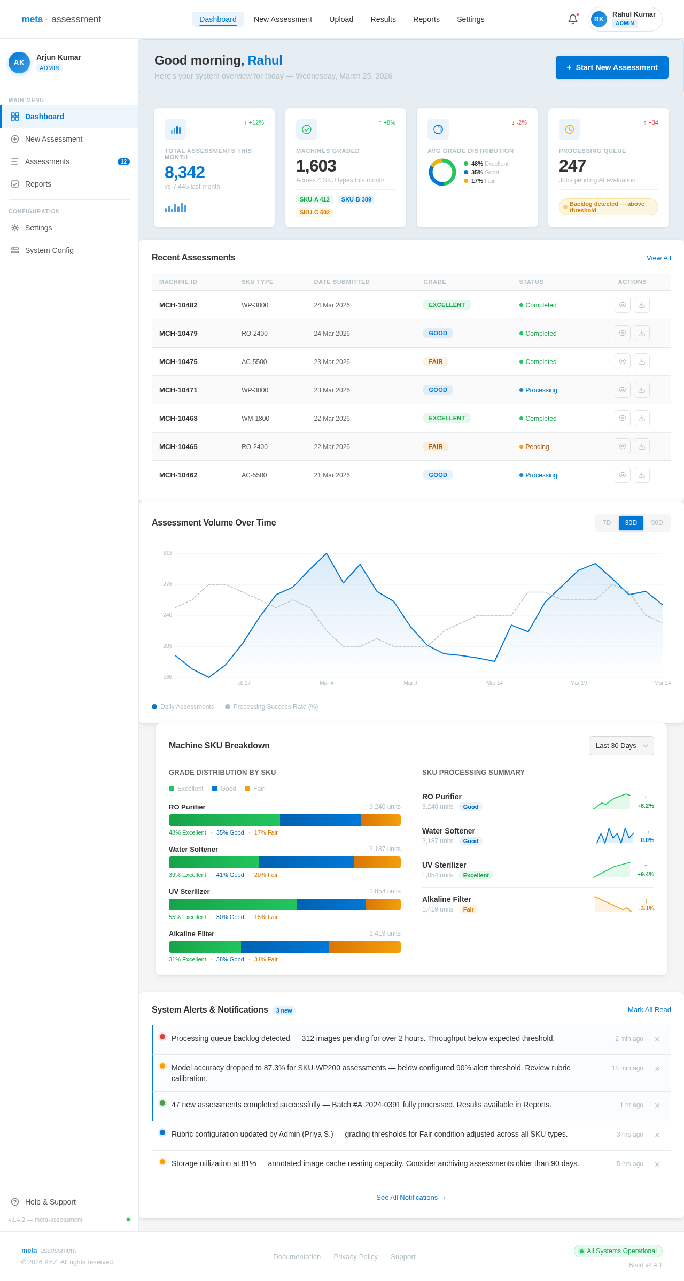Screen dimensions: 684x1281
Task: Open Documentation link in footer
Action: tap(297, 1257)
